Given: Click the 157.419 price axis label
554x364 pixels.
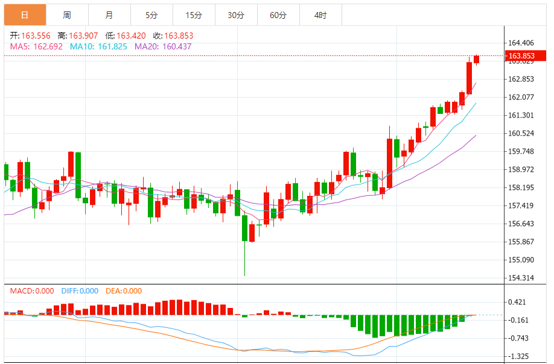Looking at the screenshot, I should pos(521,206).
